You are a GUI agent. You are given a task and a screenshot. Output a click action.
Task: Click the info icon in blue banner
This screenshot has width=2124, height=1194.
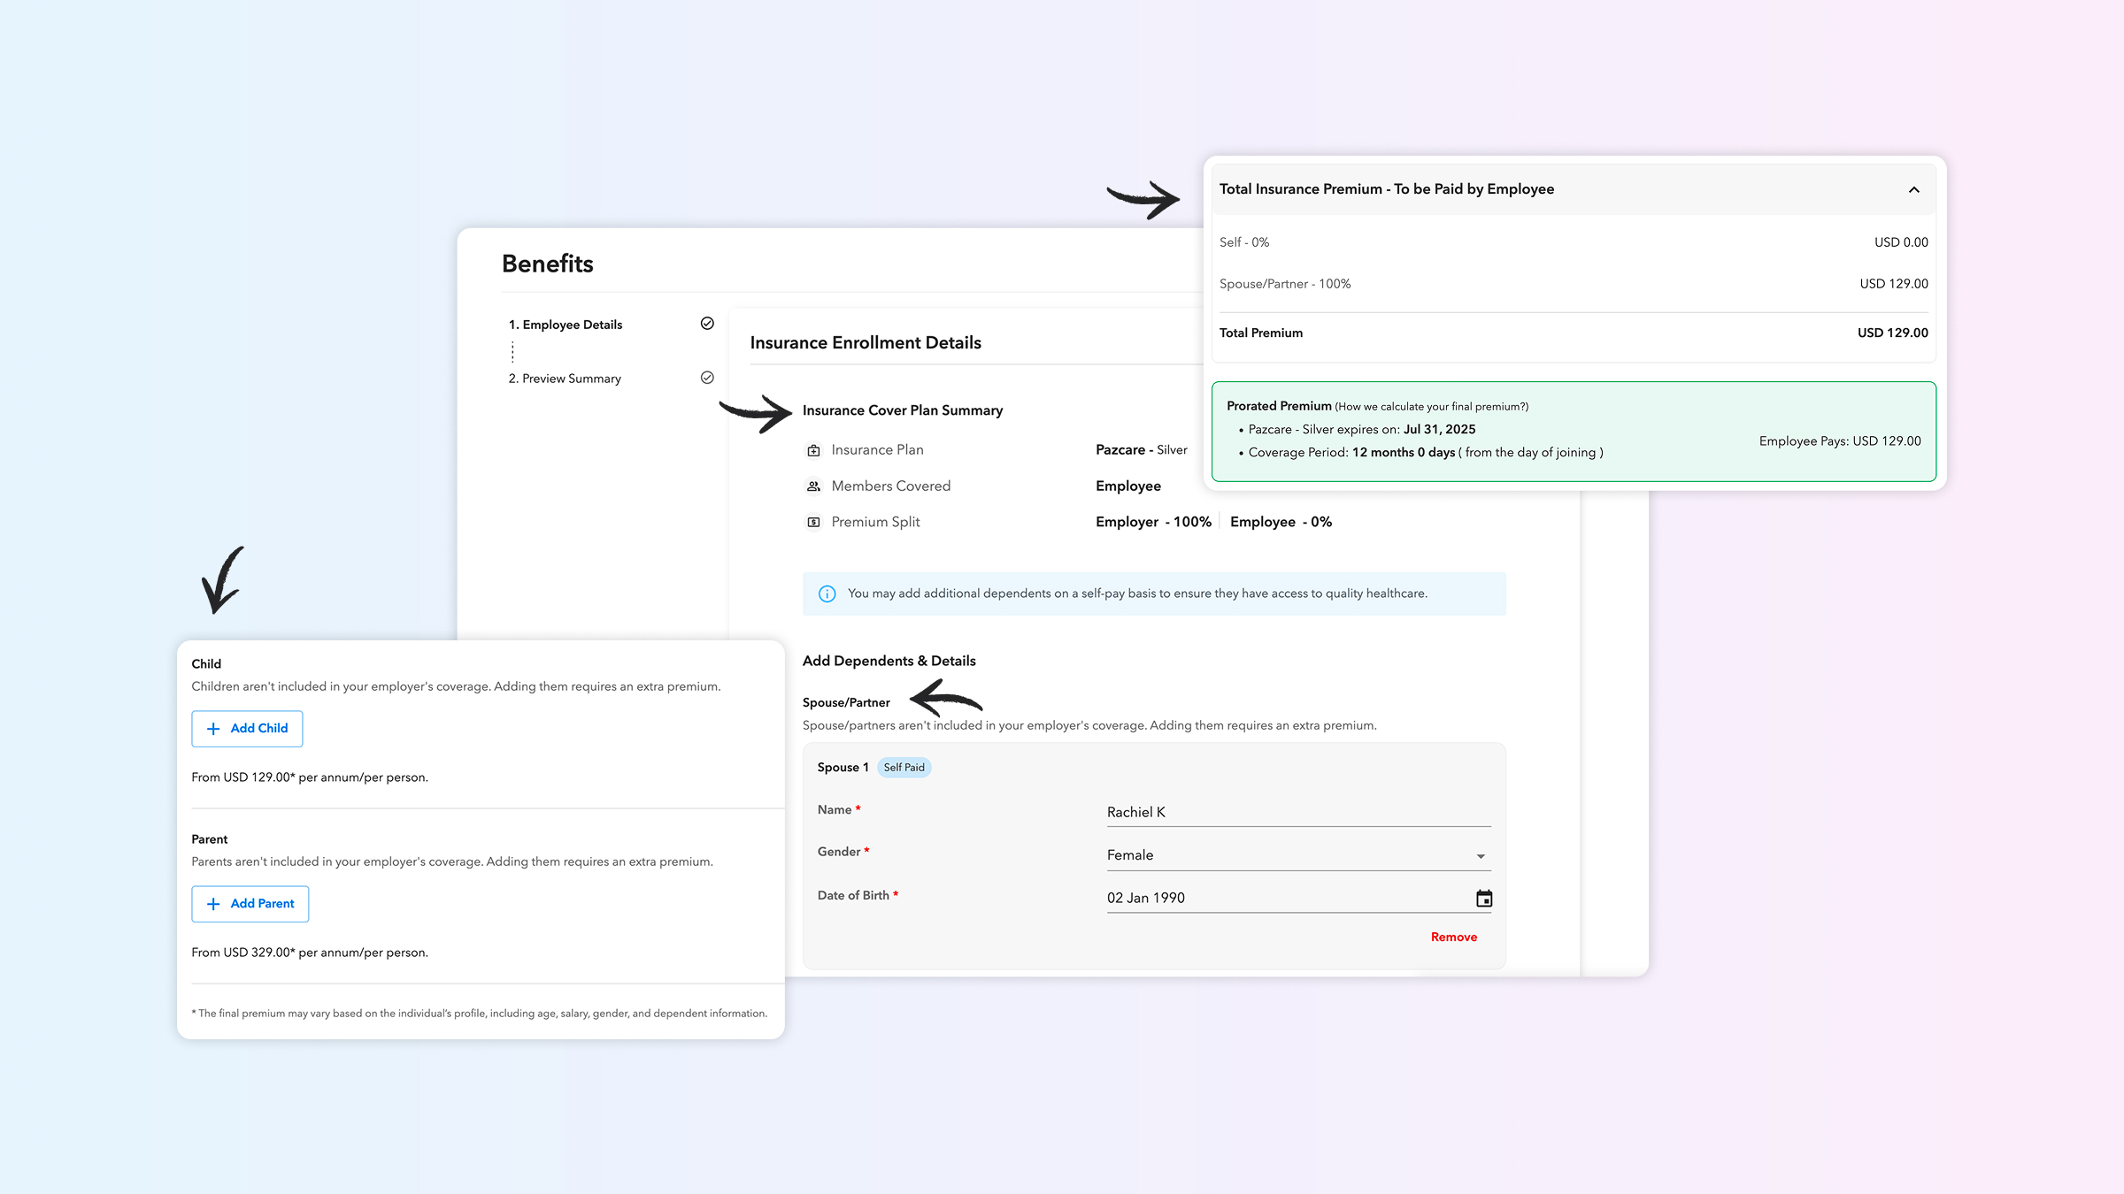click(x=827, y=593)
